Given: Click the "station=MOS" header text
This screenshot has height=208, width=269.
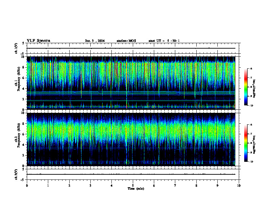Looking at the screenshot, I should pyautogui.click(x=126, y=41).
